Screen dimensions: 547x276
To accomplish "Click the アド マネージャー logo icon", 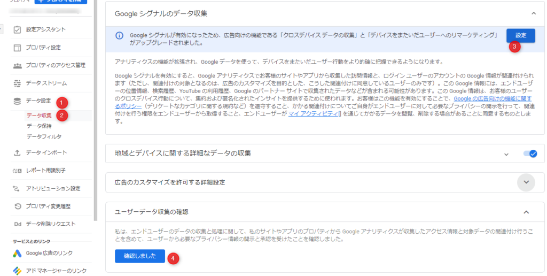I will point(17,271).
